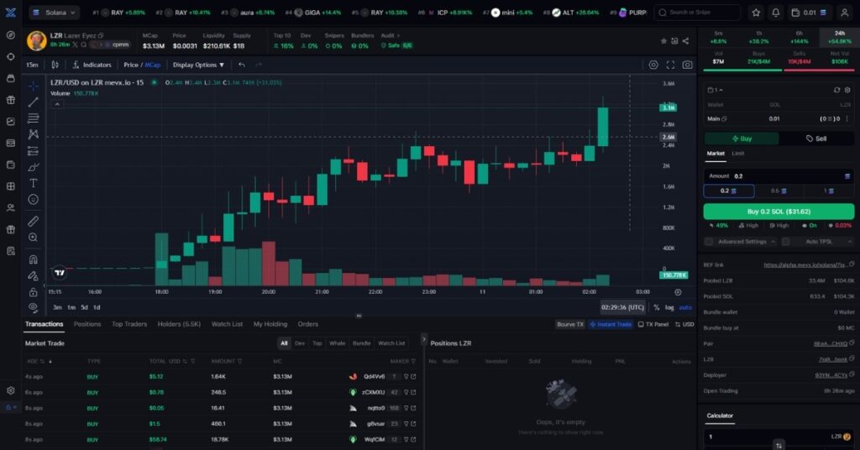Select the text annotation tool
This screenshot has height=450, width=860.
(34, 183)
